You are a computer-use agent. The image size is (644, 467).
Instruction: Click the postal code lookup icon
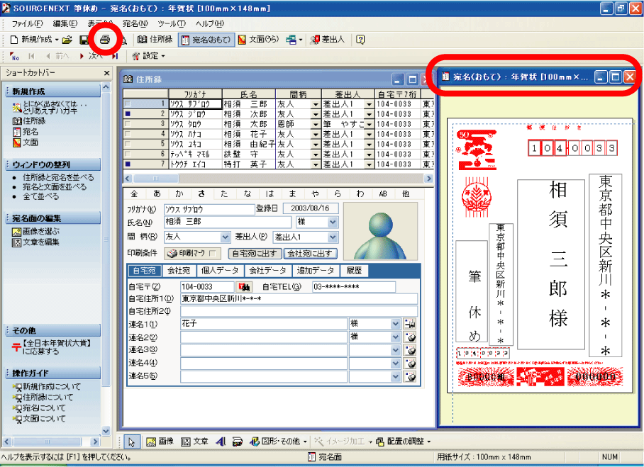(244, 287)
